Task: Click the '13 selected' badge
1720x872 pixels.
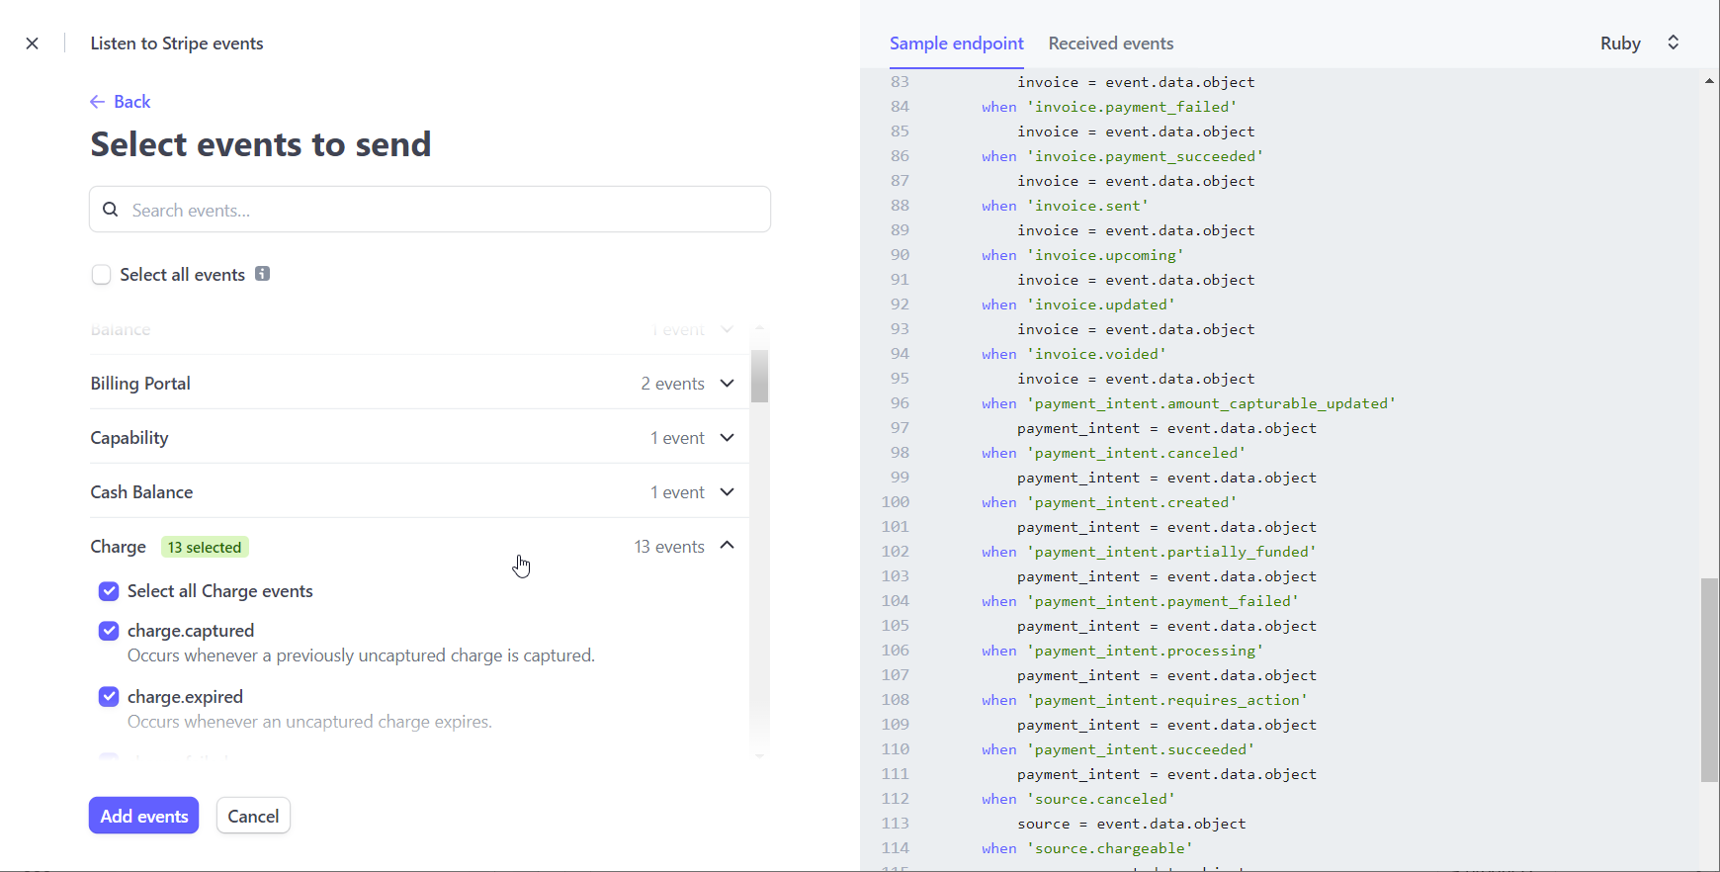Action: coord(205,547)
